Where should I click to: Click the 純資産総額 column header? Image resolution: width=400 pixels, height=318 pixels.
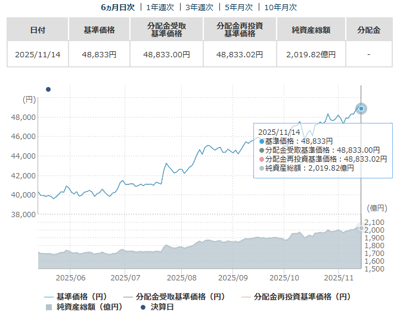311,29
